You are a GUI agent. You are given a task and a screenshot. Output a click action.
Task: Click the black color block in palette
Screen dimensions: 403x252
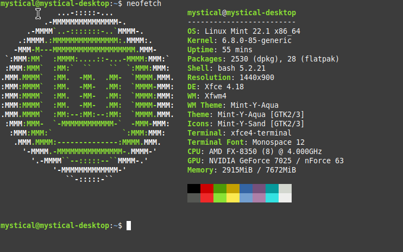tap(193, 188)
